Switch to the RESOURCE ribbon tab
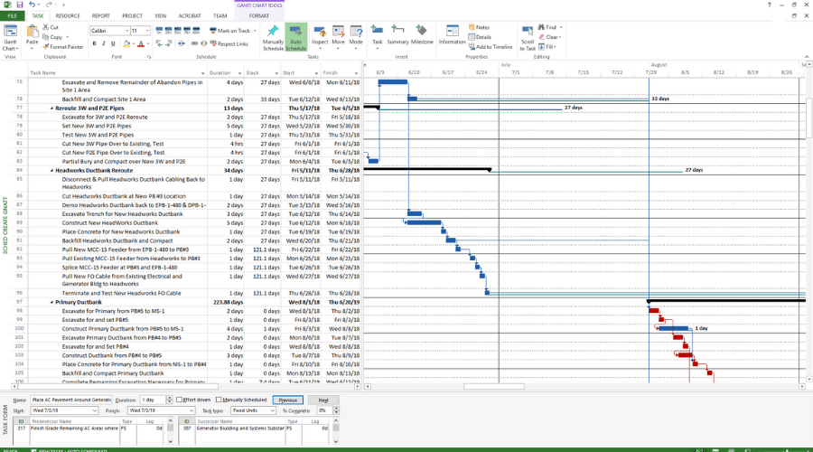Viewport: 813px width, 452px height. (x=68, y=15)
